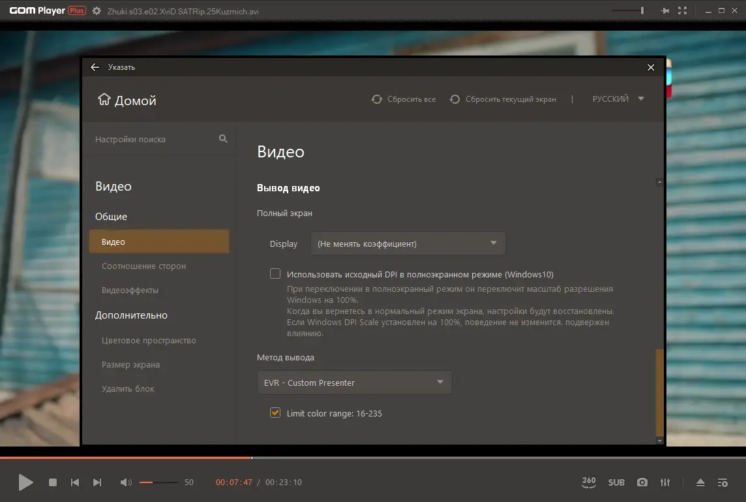Open GOM Player settings gear in title bar
The image size is (746, 502).
[97, 11]
